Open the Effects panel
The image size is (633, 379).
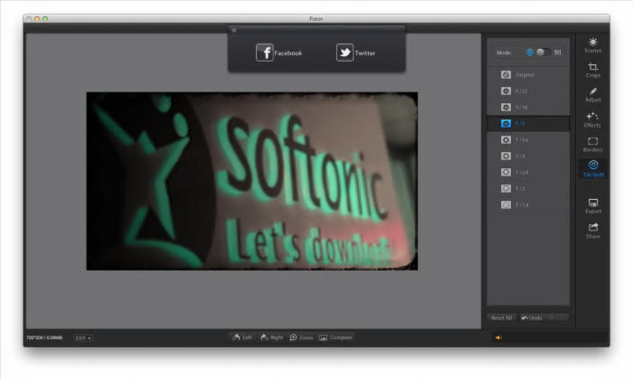tap(592, 120)
